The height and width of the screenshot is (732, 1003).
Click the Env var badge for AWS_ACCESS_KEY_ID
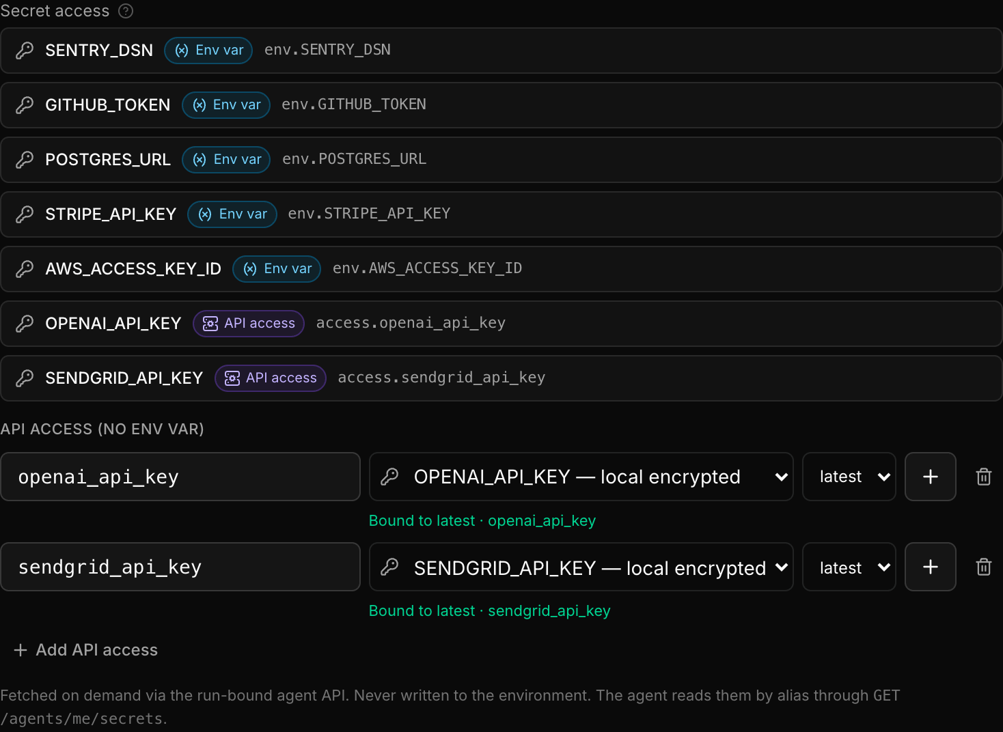coord(277,269)
